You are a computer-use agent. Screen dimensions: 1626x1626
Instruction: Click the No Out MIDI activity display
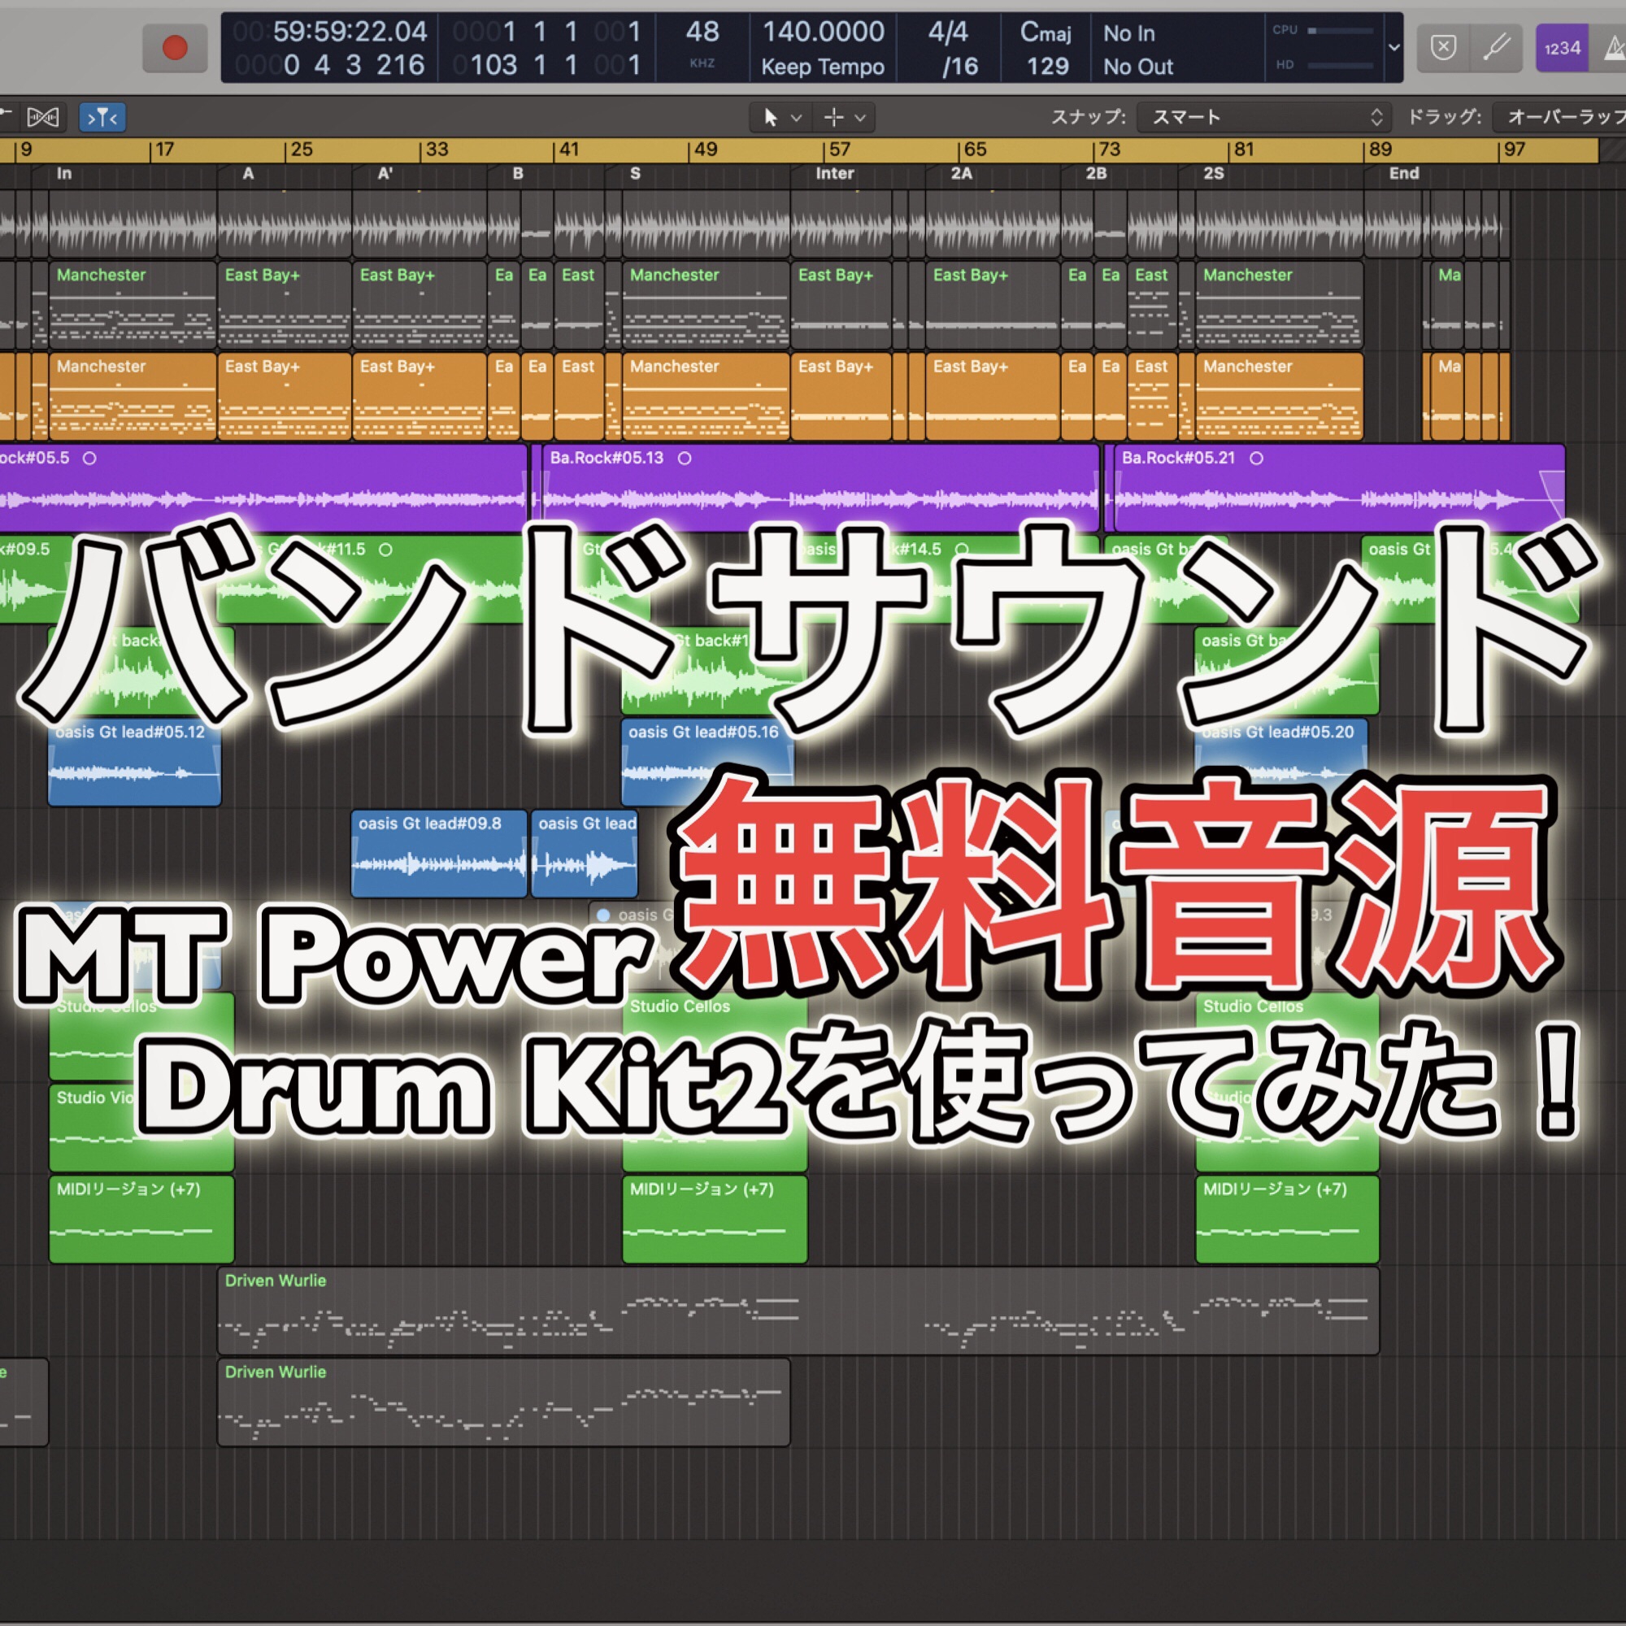click(1138, 67)
